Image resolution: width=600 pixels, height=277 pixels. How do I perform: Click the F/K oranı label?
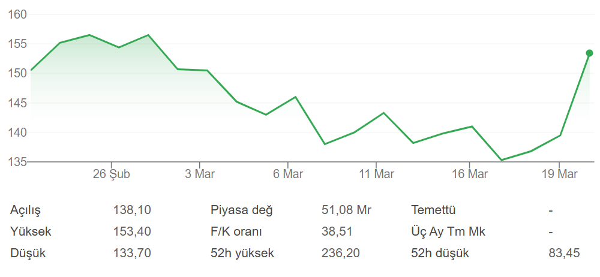tap(236, 231)
